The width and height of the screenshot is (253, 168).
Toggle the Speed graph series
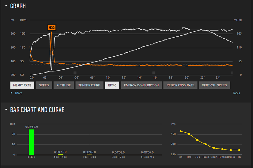click(44, 85)
